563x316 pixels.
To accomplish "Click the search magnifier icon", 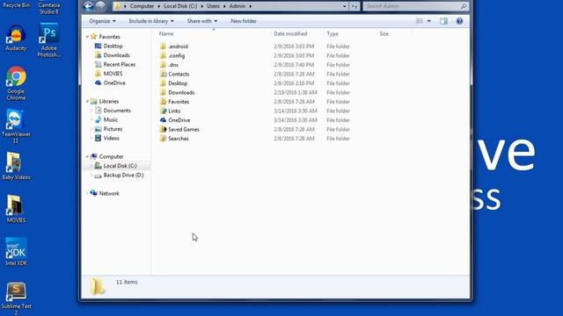I will pos(464,6).
